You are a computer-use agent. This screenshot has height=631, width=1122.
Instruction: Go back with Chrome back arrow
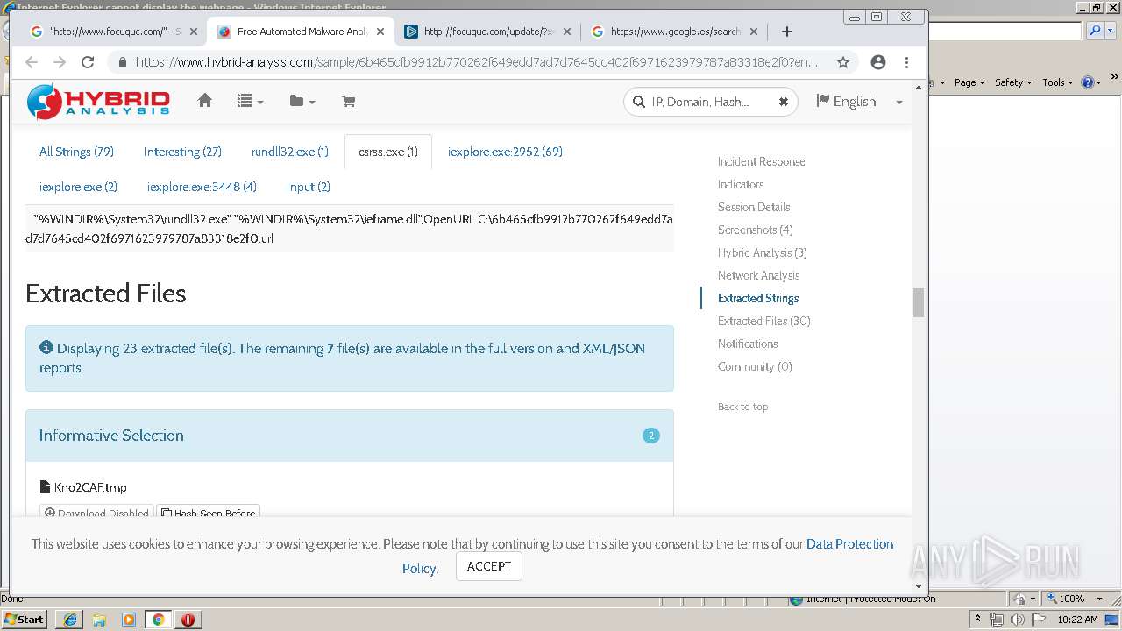pyautogui.click(x=32, y=62)
